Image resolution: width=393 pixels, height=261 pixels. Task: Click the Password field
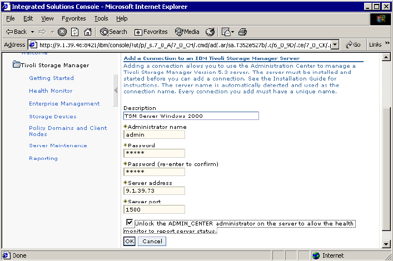click(154, 153)
